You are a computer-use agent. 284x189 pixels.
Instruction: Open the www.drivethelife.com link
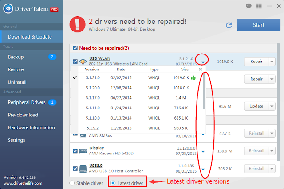click(23, 183)
